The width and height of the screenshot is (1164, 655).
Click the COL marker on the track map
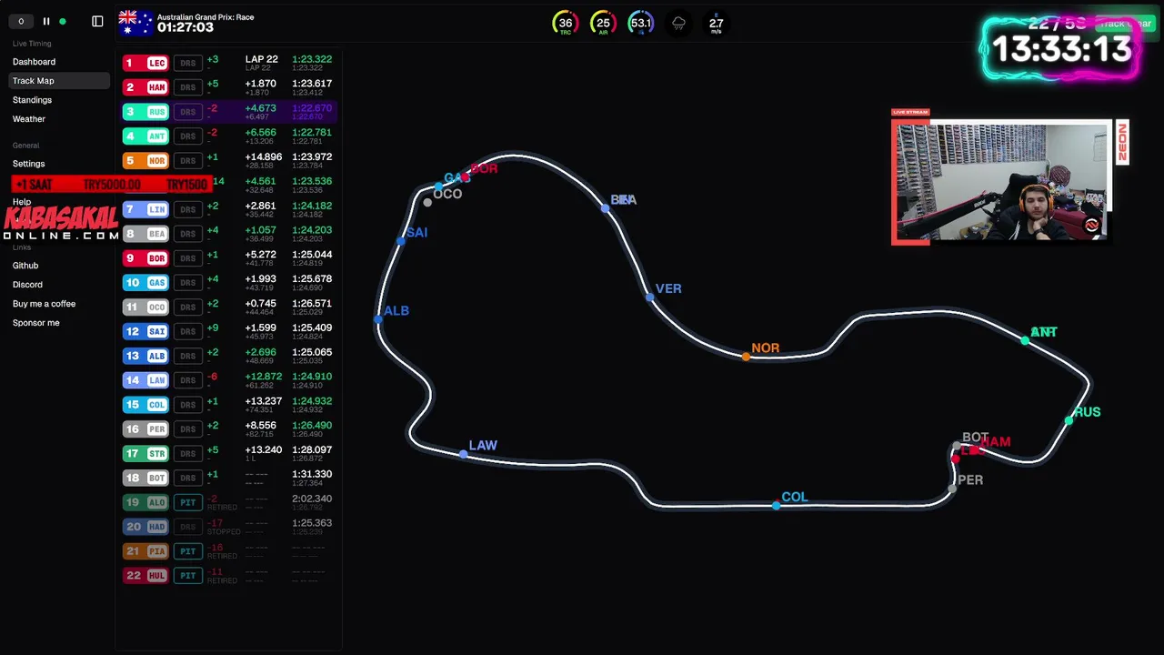point(776,505)
